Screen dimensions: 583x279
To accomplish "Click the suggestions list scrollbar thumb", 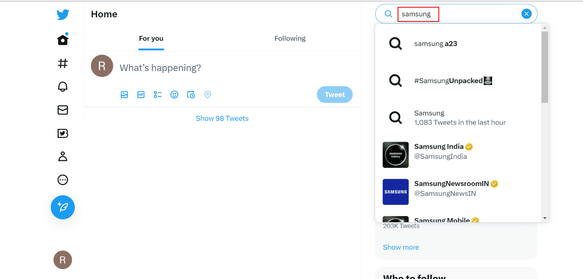I will click(x=545, y=67).
